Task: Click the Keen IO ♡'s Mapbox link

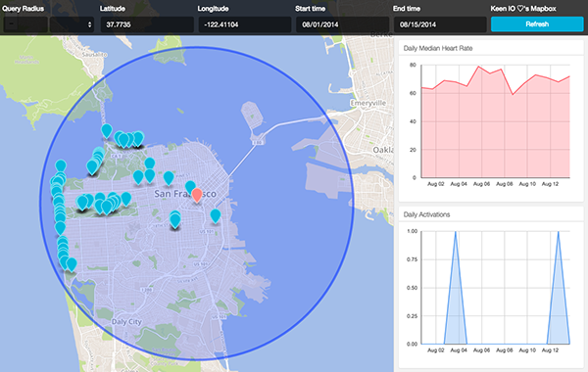Action: 523,8
